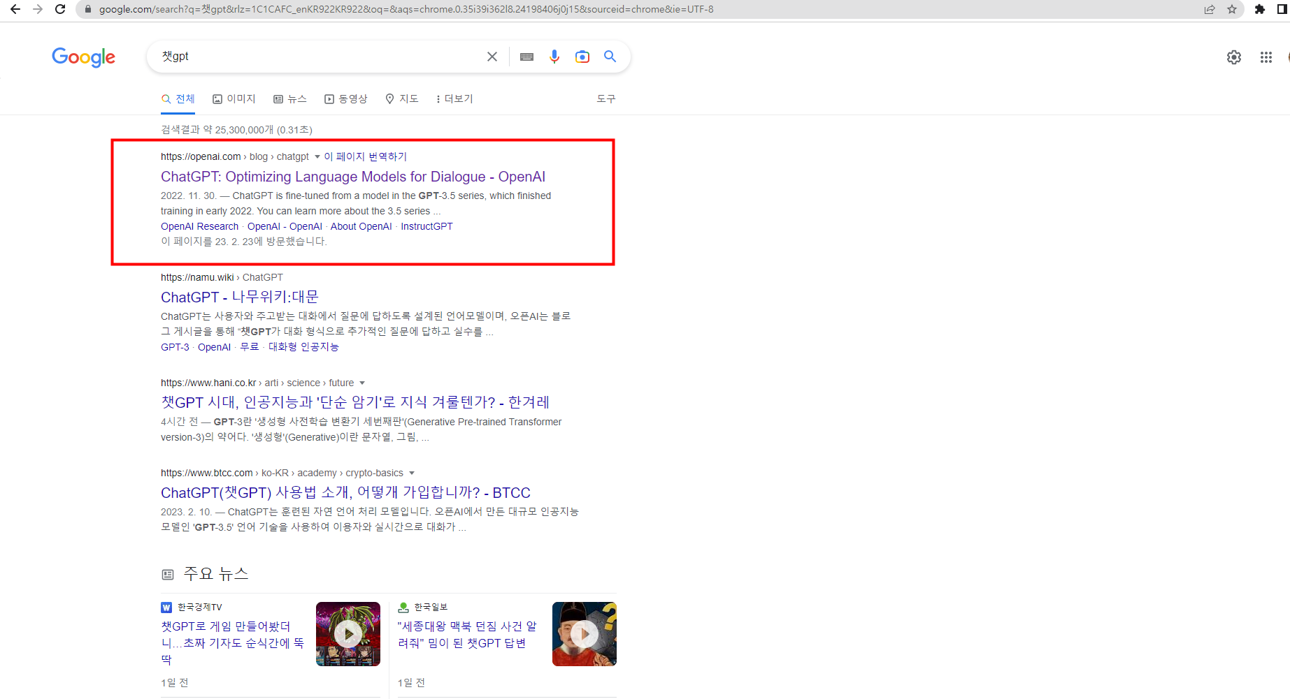
Task: Click the 이 페이지를 23. 2. 23에 방문했습니다 note
Action: pos(244,242)
